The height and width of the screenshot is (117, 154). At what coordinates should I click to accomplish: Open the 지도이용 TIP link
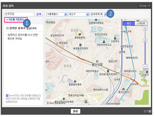tap(144, 6)
